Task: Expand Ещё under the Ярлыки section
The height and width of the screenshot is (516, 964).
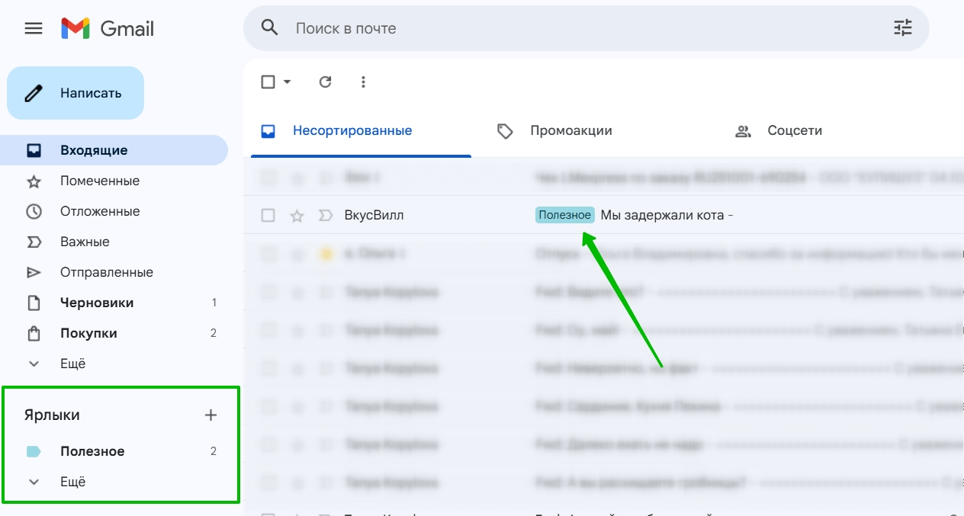Action: click(x=73, y=482)
